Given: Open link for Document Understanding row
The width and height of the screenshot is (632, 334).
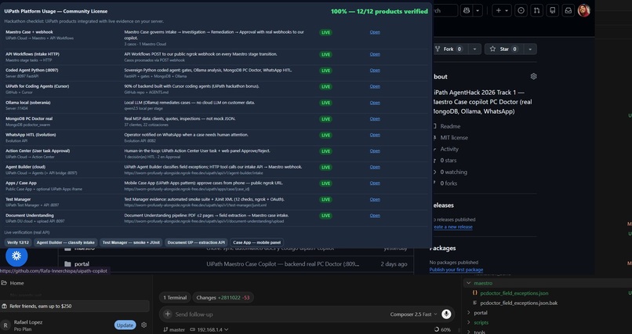Looking at the screenshot, I should pos(375,215).
